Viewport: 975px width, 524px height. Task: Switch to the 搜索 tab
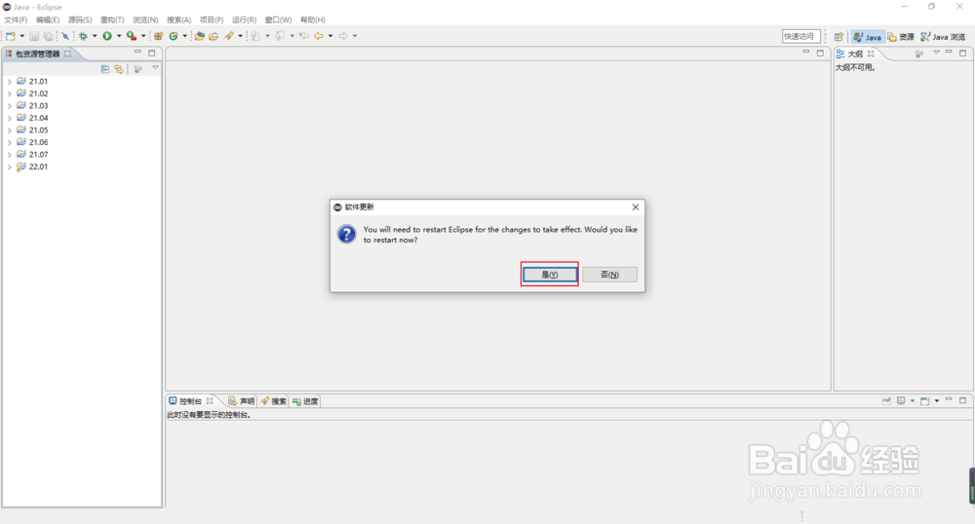coord(273,401)
